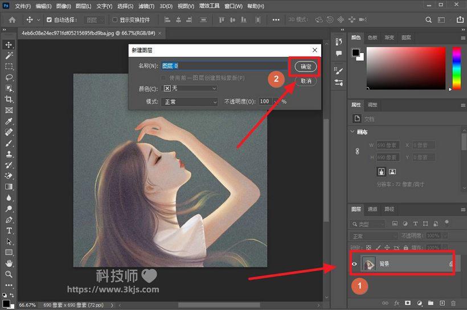Select the Magic Wand tool
This screenshot has width=467, height=310.
pos(9,56)
